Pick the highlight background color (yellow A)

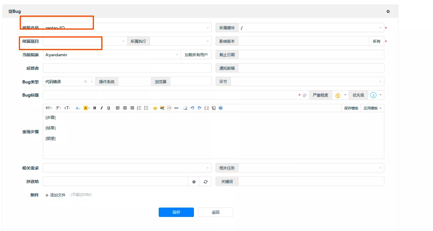(87, 108)
